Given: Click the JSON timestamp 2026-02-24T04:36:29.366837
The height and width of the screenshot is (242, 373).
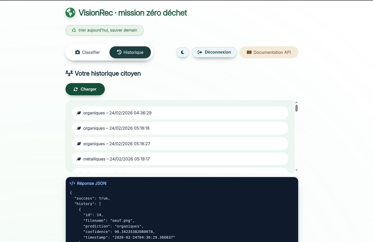Looking at the screenshot, I should point(144,237).
